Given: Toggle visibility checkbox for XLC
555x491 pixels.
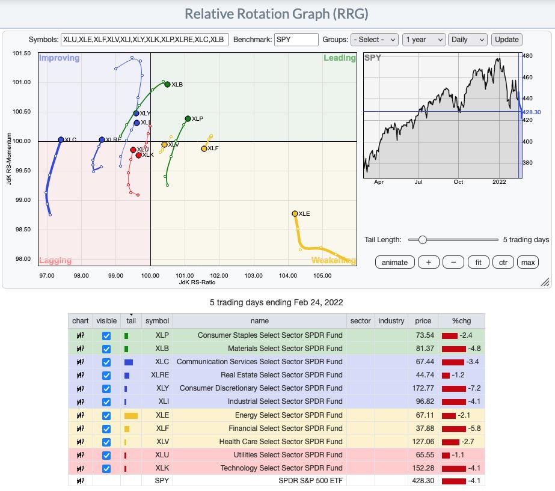Looking at the screenshot, I should (x=106, y=362).
